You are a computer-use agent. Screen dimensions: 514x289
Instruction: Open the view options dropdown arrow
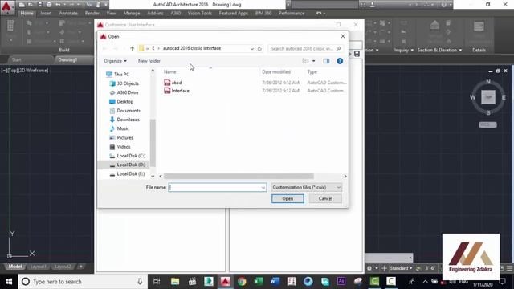pos(314,61)
